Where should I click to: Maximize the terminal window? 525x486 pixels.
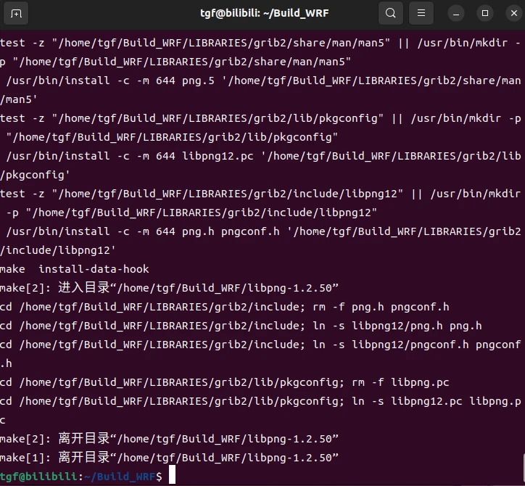tap(485, 13)
